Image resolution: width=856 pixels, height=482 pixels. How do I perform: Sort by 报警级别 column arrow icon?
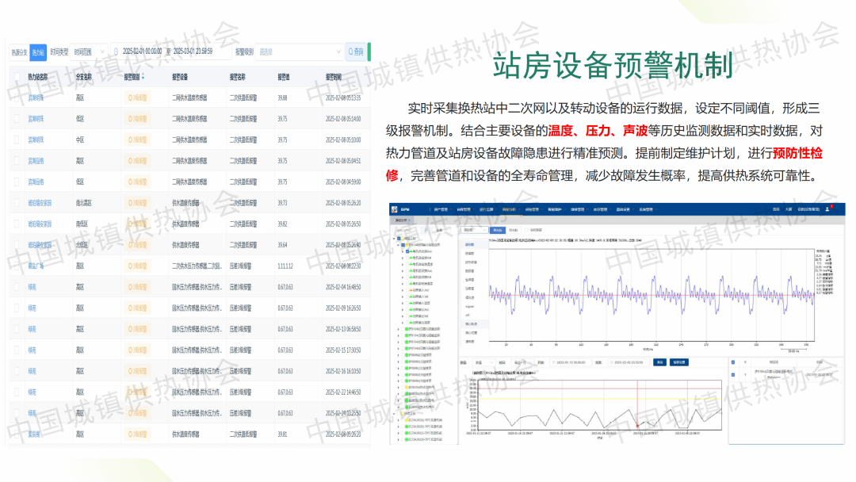[x=143, y=78]
